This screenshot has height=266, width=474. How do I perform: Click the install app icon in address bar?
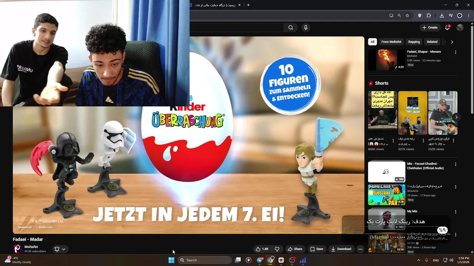click(391, 16)
